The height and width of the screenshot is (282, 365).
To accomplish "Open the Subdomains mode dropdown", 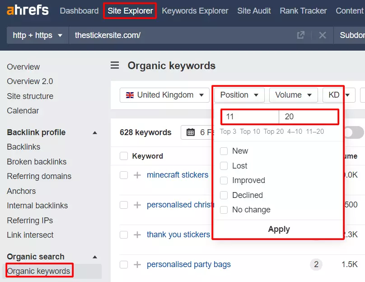I will click(350, 35).
